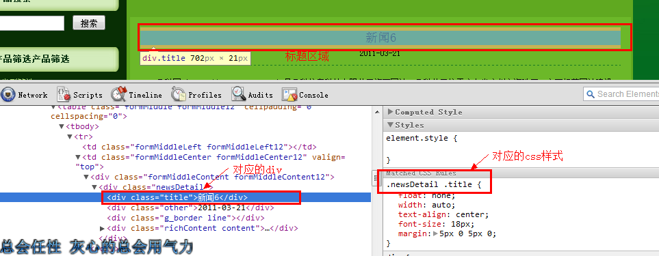Switch to the Console tab label
The height and width of the screenshot is (256, 659).
click(x=313, y=95)
